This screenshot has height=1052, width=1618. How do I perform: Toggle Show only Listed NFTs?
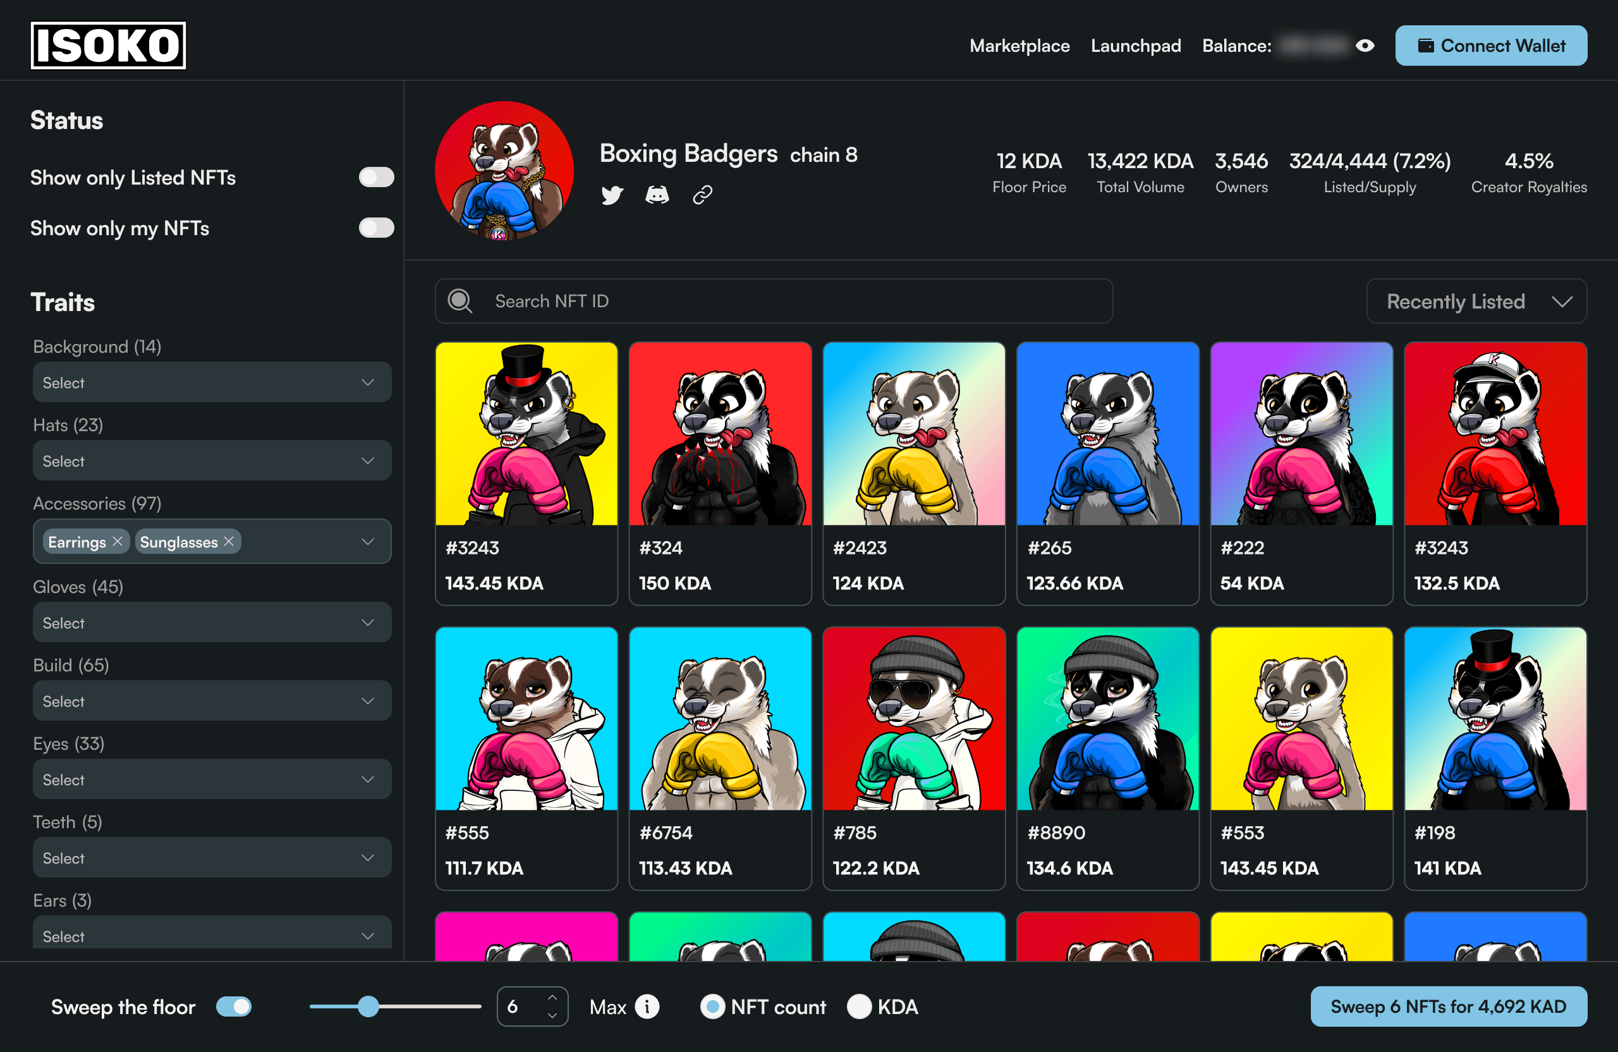pos(376,178)
